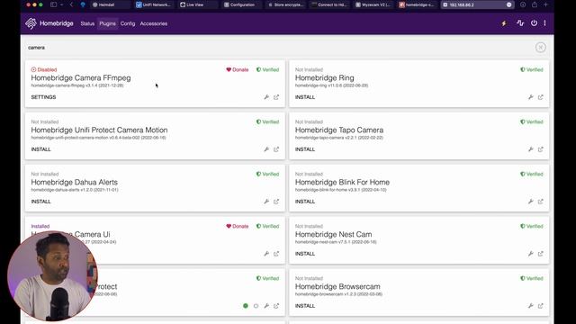Open external link icon on Homebridge Dahua Alerts

click(x=276, y=202)
